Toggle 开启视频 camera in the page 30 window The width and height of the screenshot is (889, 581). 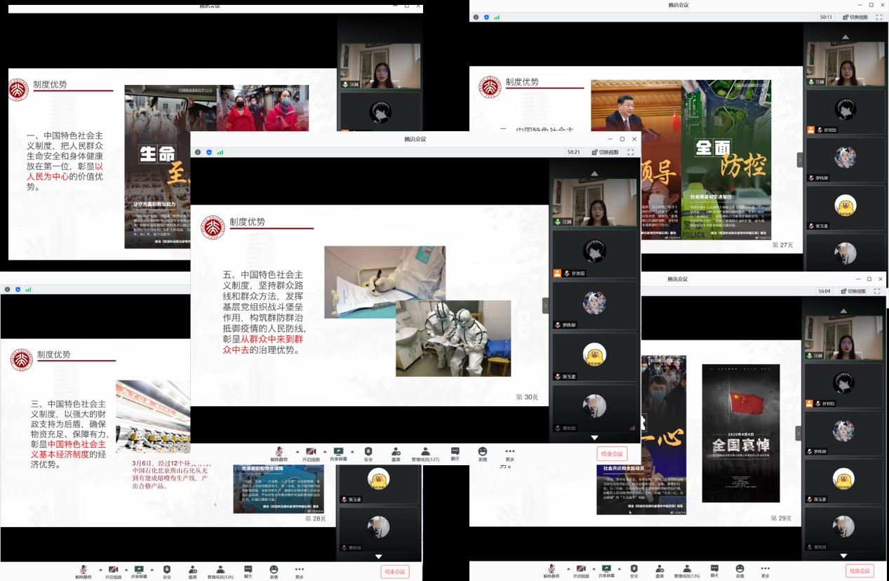[311, 453]
